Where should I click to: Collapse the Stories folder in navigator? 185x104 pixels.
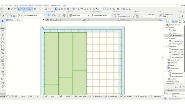coord(166,28)
